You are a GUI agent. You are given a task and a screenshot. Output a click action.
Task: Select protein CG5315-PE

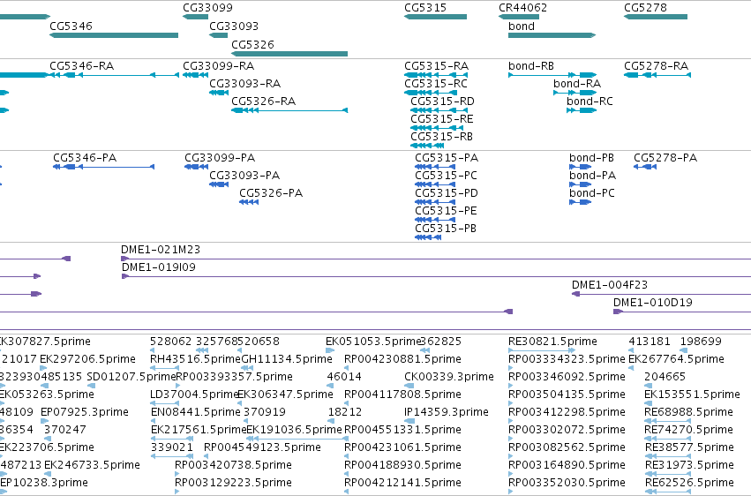(435, 221)
